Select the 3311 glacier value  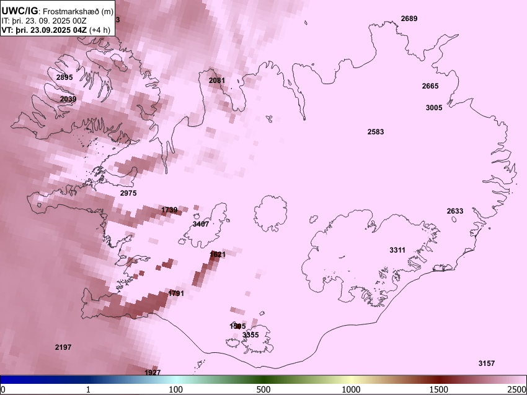pos(397,250)
